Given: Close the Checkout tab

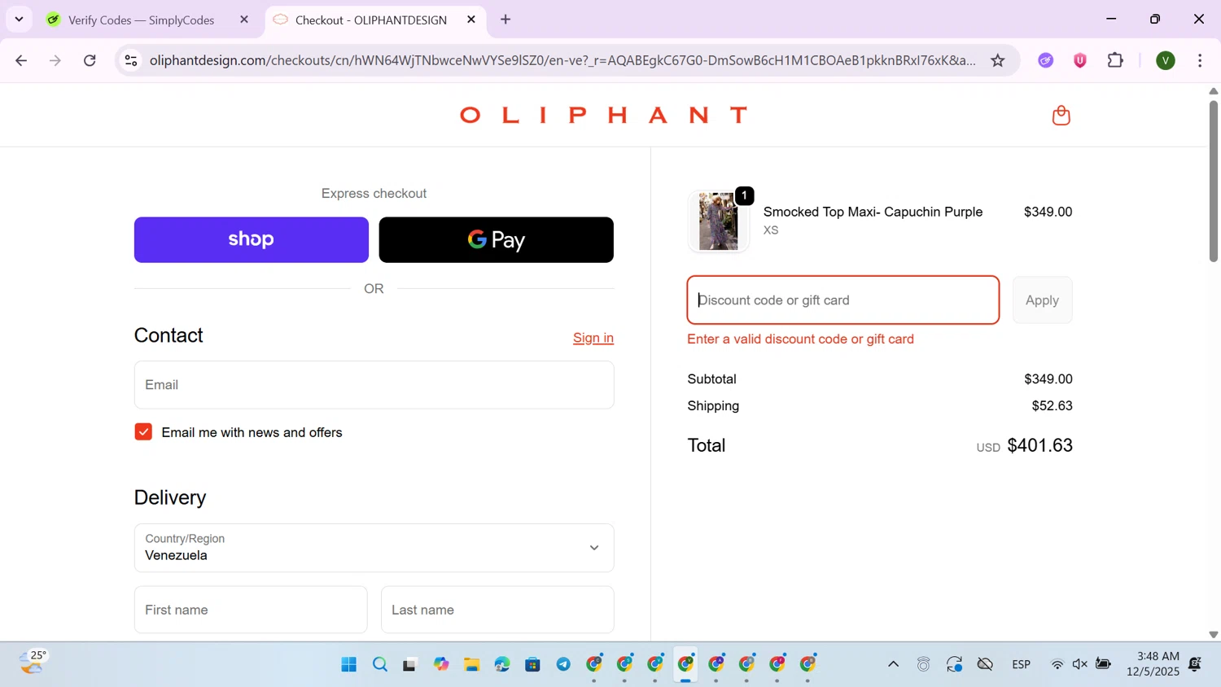Looking at the screenshot, I should pyautogui.click(x=471, y=20).
